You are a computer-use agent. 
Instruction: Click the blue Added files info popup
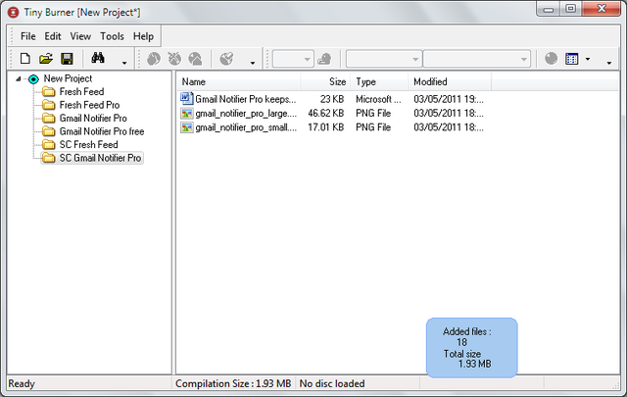(x=472, y=348)
